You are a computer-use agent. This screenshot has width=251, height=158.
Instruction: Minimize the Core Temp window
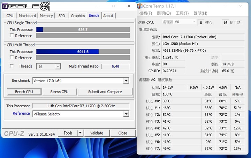coord(210,6)
